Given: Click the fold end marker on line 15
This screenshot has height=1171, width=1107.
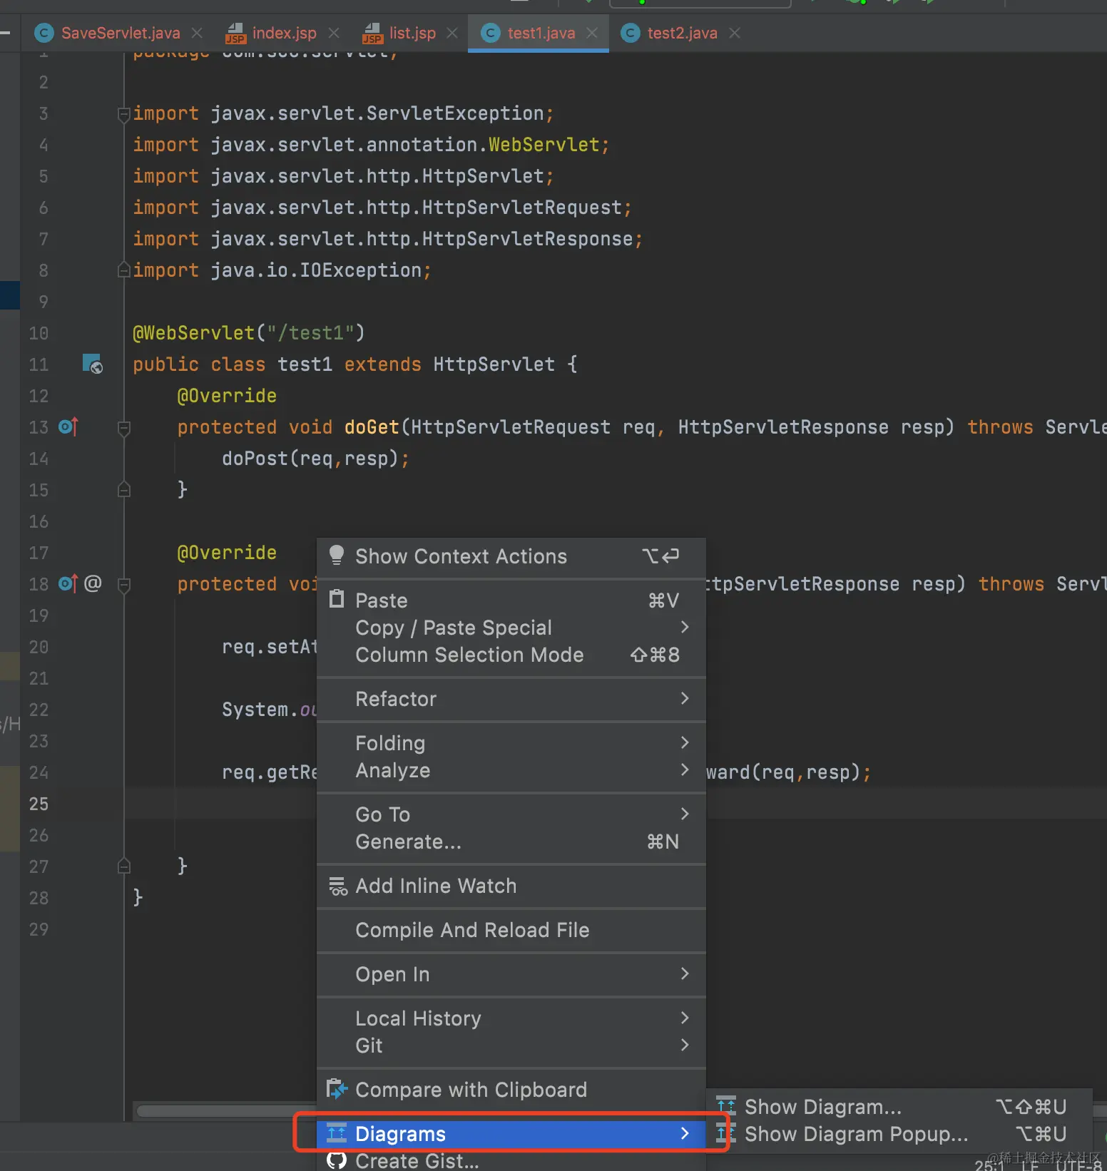Looking at the screenshot, I should pyautogui.click(x=124, y=489).
